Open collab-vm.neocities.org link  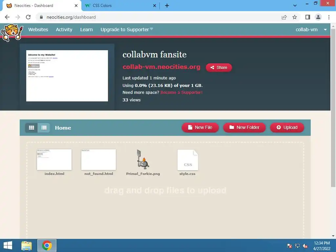(161, 67)
